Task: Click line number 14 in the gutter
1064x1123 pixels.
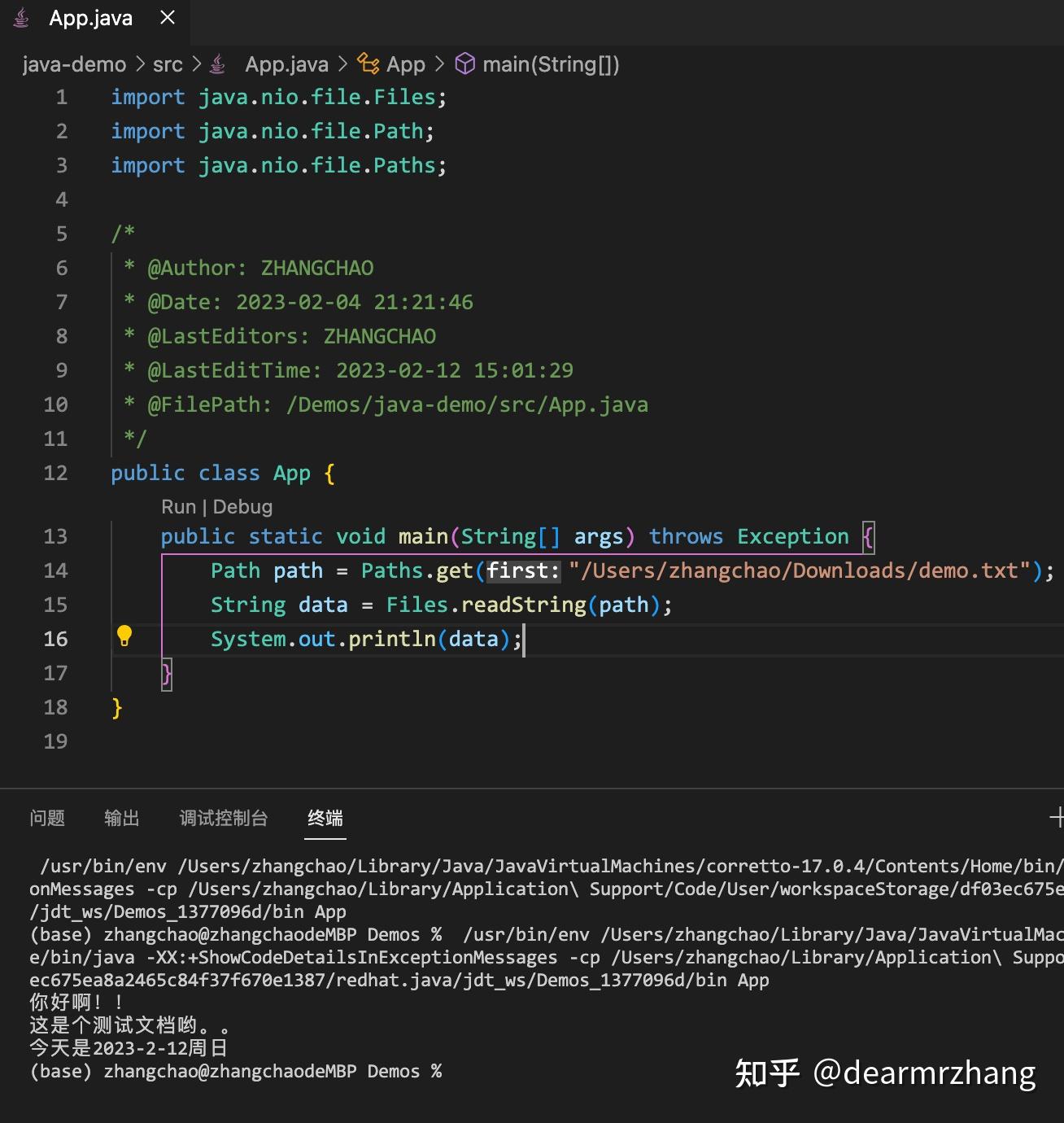Action: 56,570
